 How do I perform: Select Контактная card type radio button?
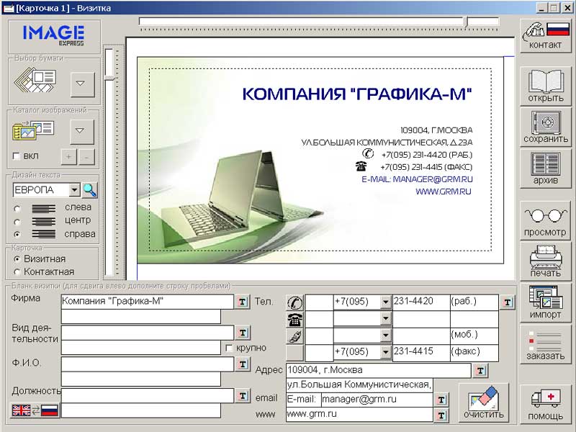pyautogui.click(x=17, y=271)
